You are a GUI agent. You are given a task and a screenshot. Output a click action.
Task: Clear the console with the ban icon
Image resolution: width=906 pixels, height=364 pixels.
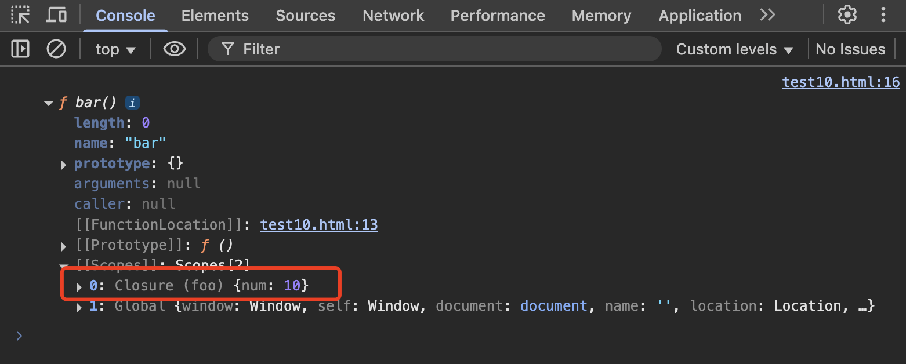click(56, 49)
